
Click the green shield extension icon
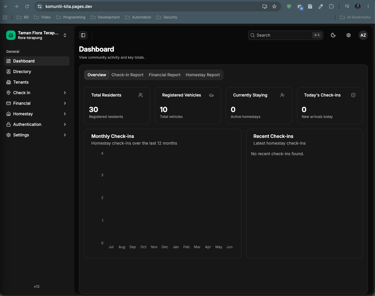tap(289, 6)
